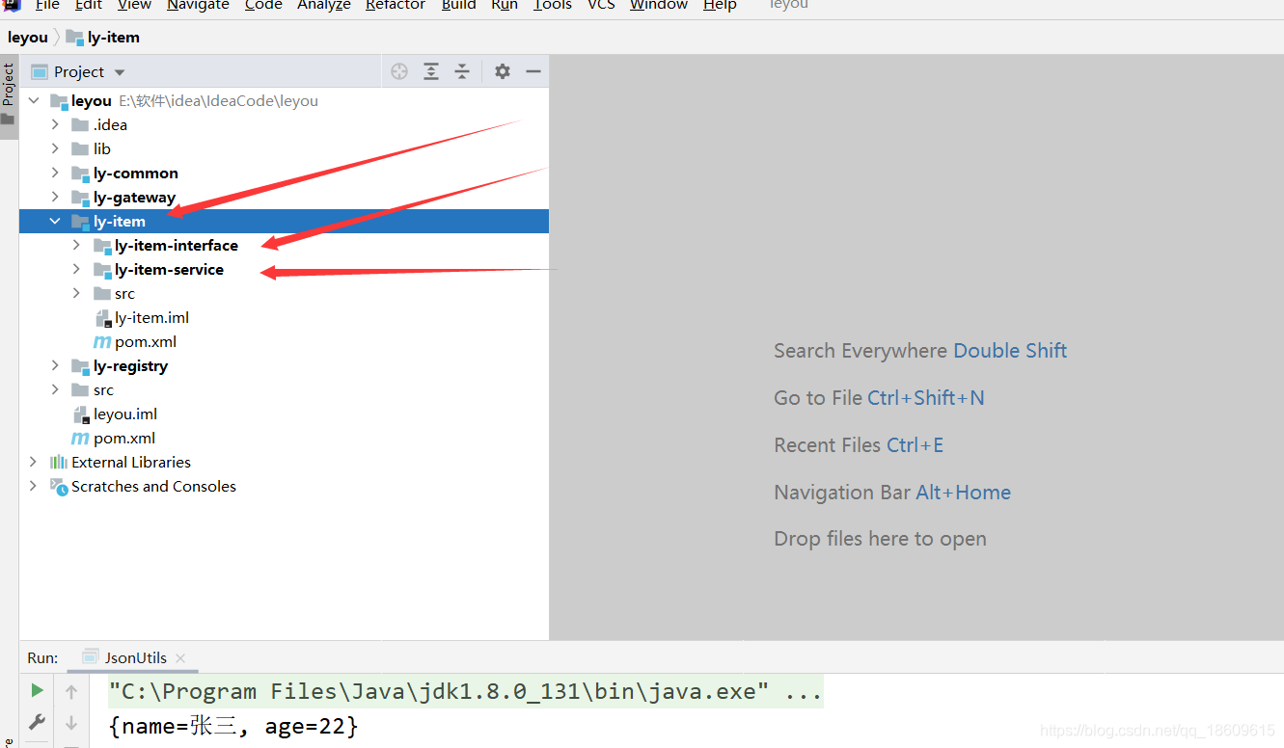Select ly-item-service in the tree

170,269
